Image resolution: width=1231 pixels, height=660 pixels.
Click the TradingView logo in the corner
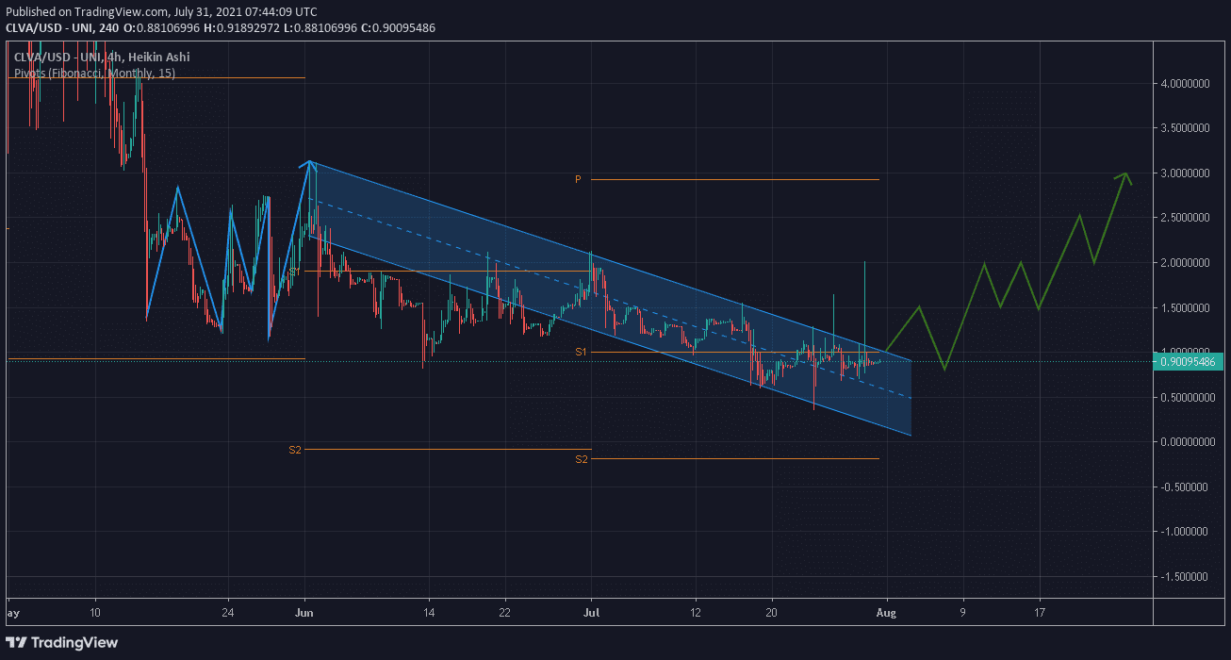tap(65, 642)
